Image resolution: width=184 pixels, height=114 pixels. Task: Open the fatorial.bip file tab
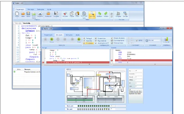coord(27,23)
